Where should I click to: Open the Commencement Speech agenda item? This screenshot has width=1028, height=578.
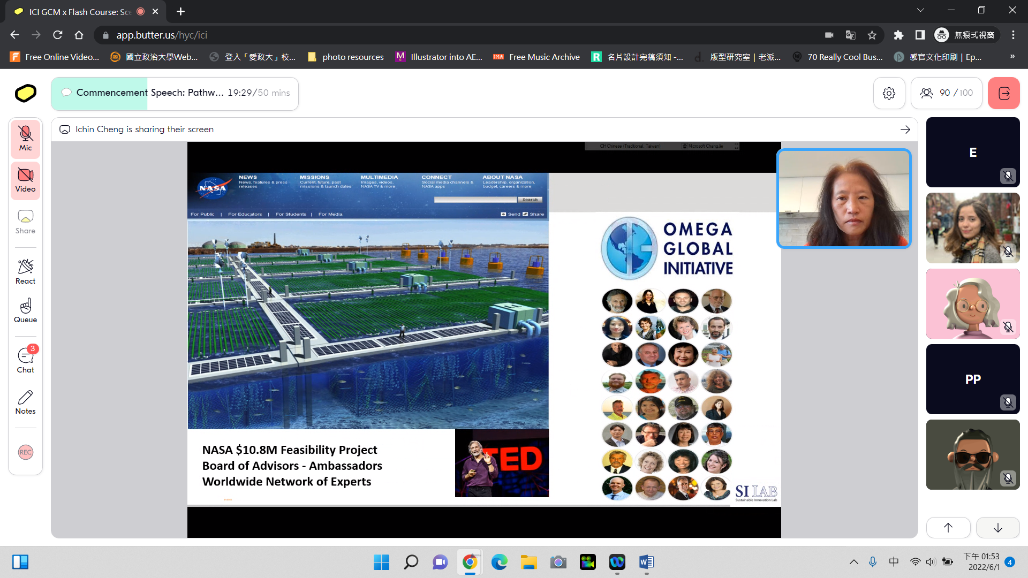pyautogui.click(x=175, y=93)
